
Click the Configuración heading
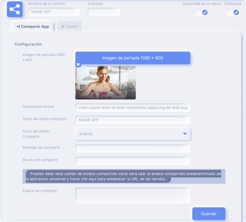(28, 44)
